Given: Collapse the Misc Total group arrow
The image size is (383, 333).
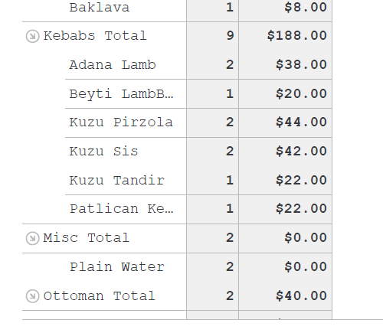Looking at the screenshot, I should tap(32, 238).
